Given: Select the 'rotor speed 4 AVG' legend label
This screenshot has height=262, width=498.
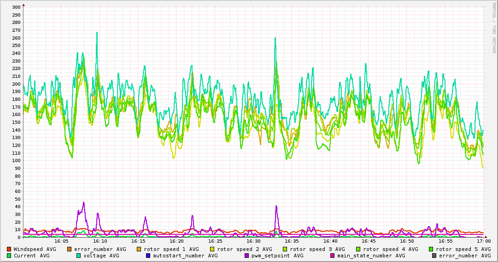Looking at the screenshot, I should coord(391,250).
